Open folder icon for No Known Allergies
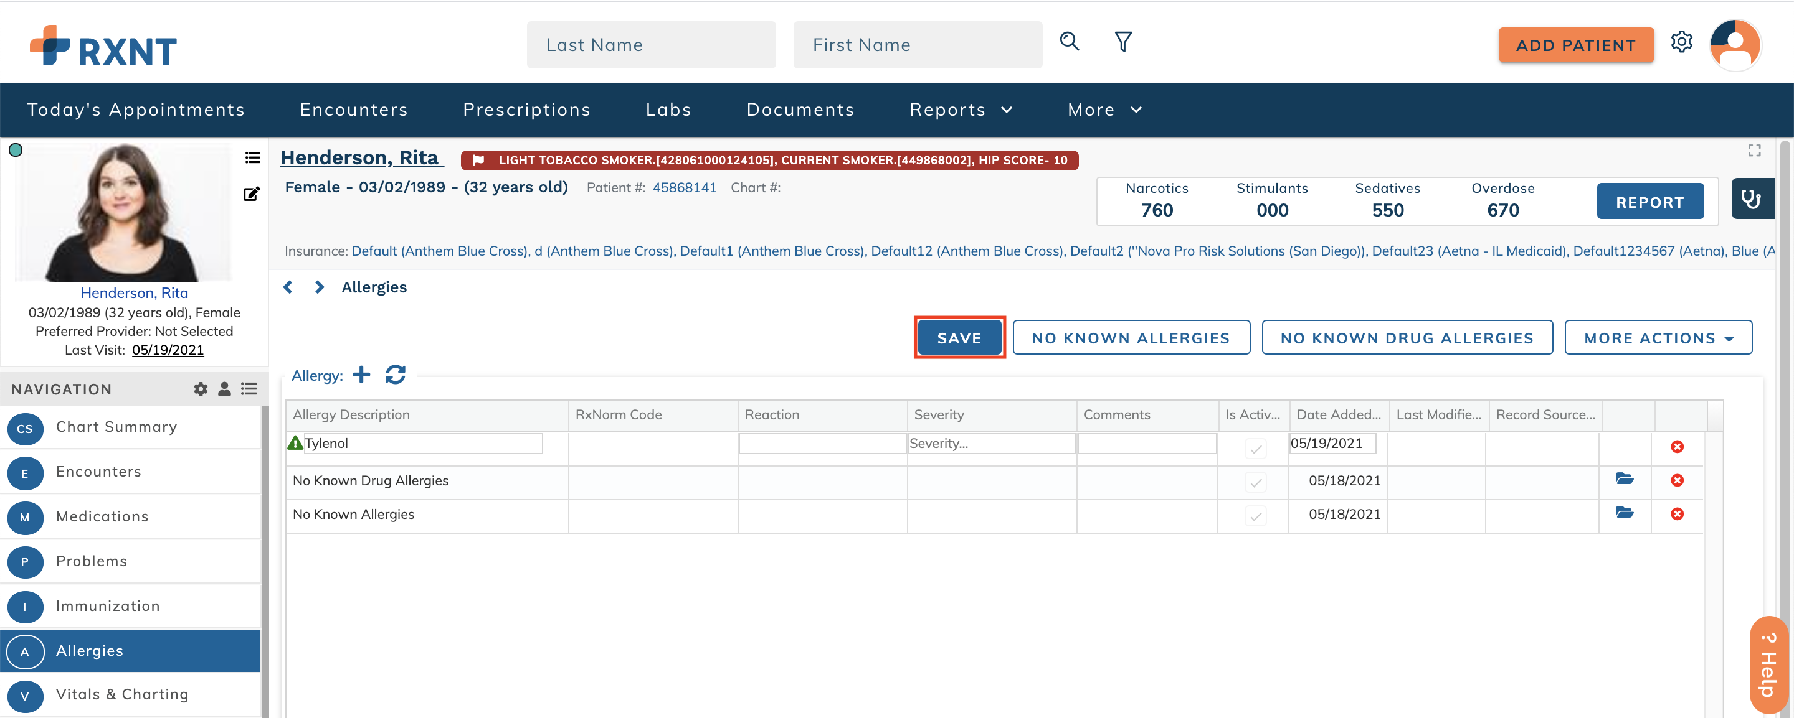Viewport: 1794px width, 718px height. (1625, 513)
